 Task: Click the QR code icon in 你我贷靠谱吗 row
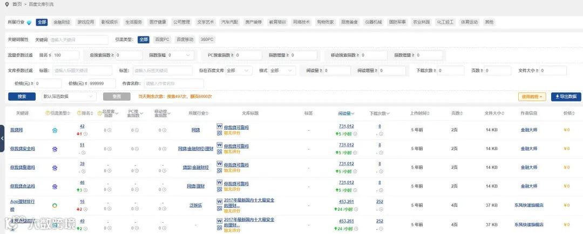(x=219, y=171)
